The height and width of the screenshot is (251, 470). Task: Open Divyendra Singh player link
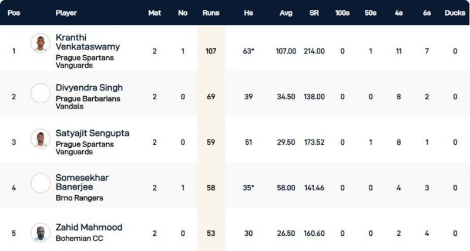[89, 88]
